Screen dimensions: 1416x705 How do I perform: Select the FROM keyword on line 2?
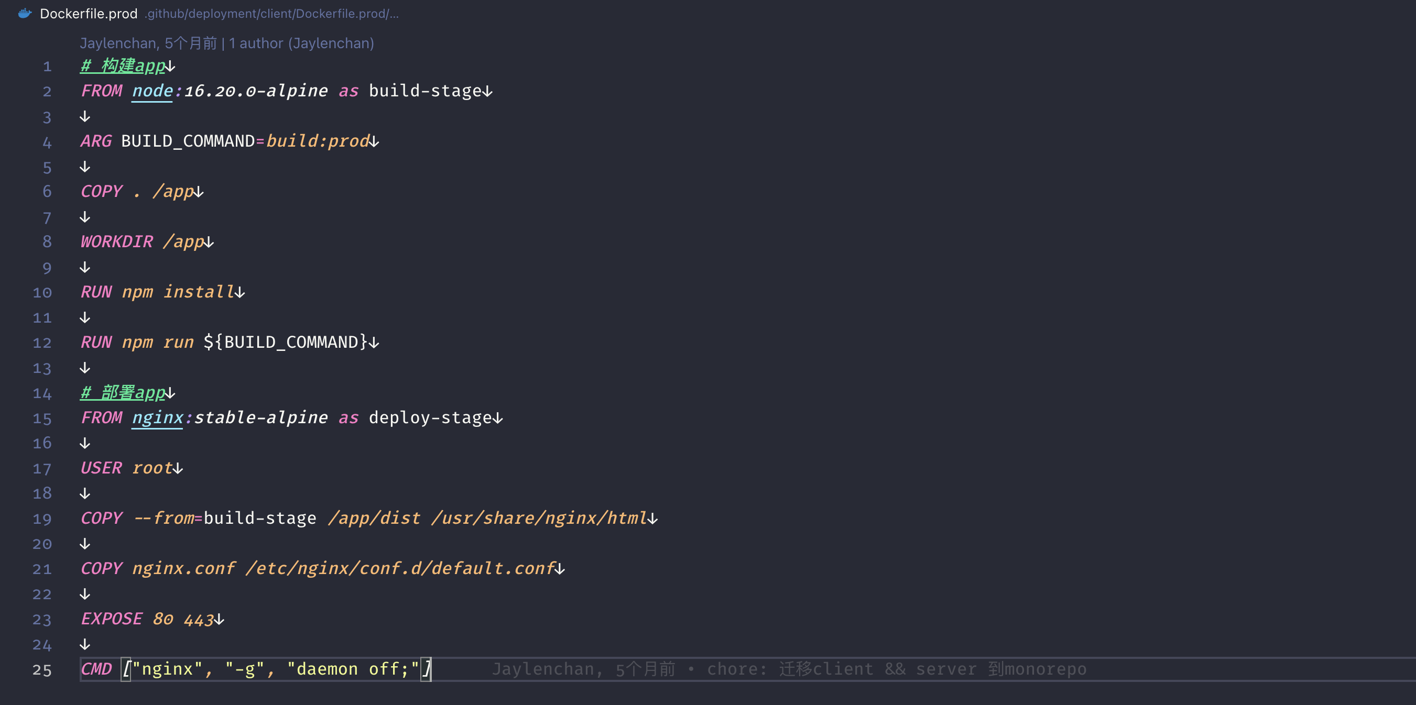pos(99,90)
